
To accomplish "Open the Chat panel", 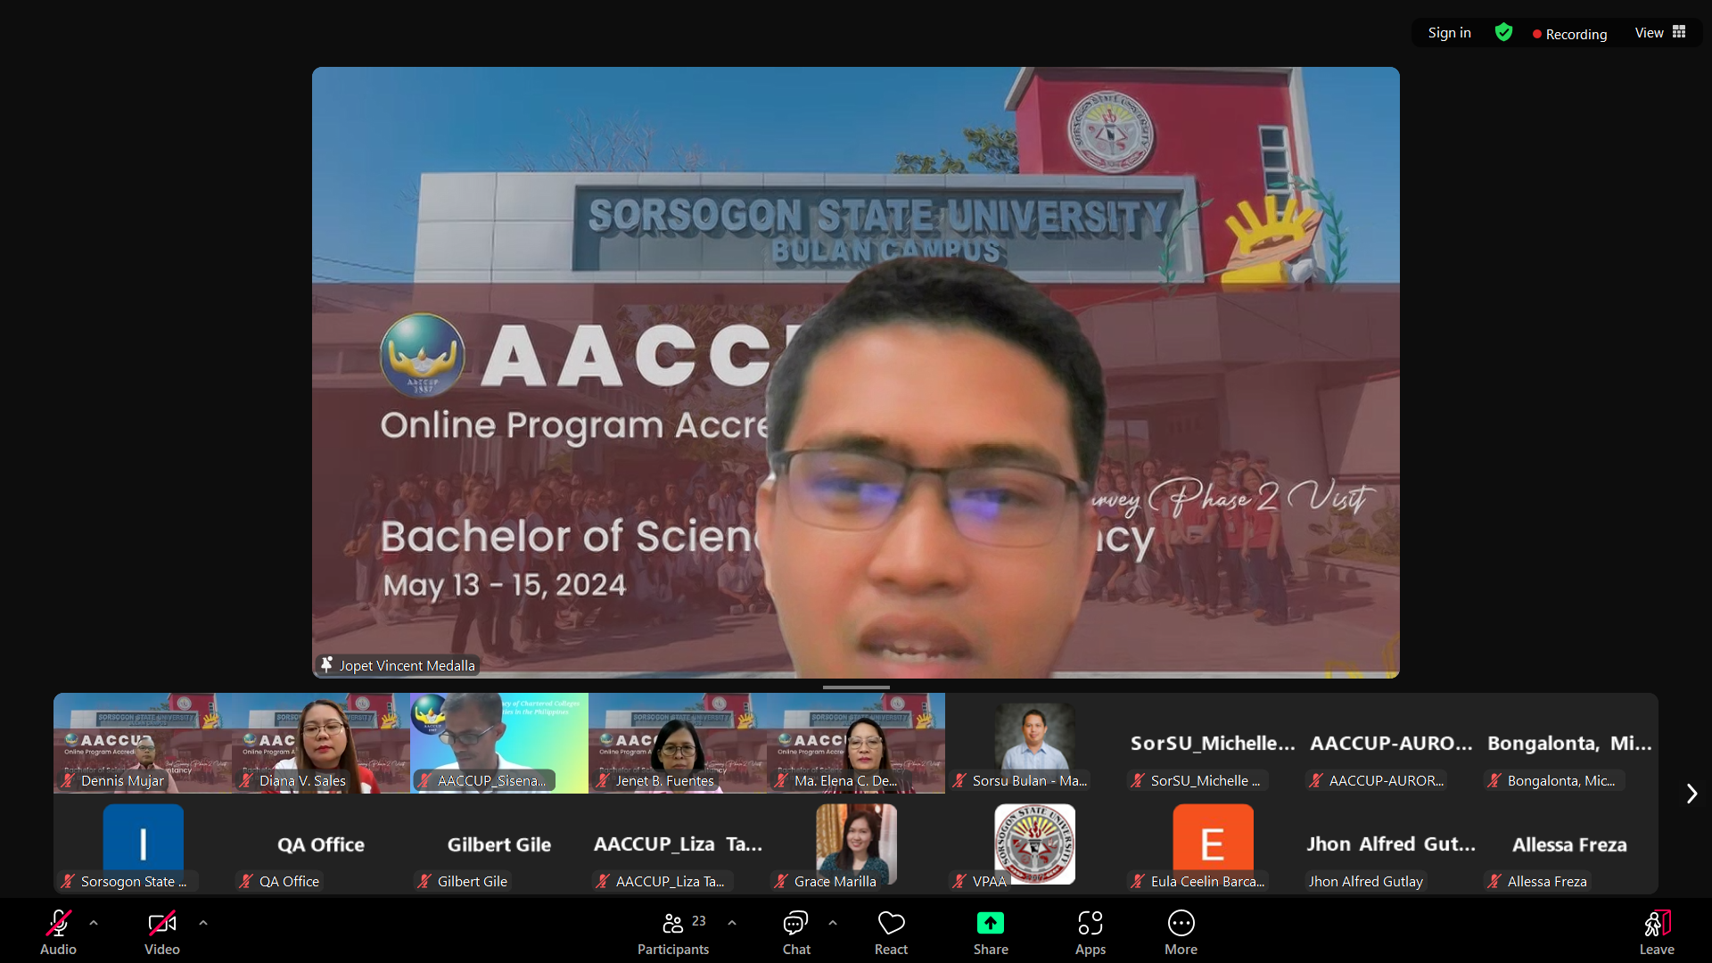I will pos(795,923).
